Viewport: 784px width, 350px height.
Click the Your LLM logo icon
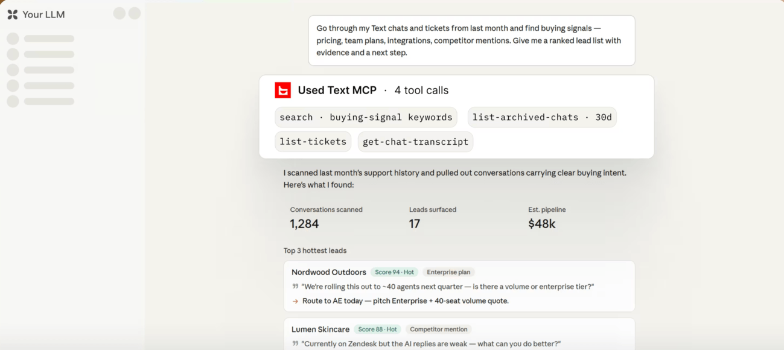coord(12,14)
